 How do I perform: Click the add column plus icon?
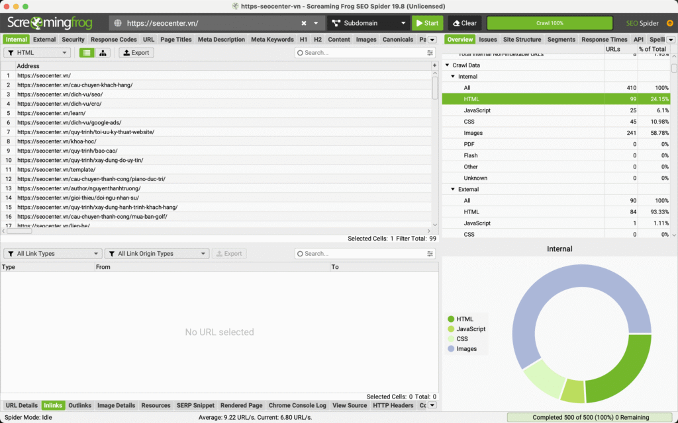tap(434, 66)
